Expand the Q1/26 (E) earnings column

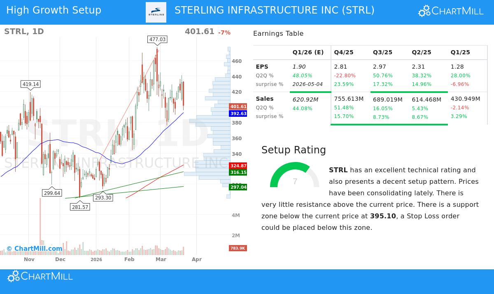coord(308,52)
